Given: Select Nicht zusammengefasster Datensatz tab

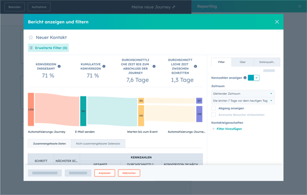Looking at the screenshot, I should pyautogui.click(x=98, y=144).
